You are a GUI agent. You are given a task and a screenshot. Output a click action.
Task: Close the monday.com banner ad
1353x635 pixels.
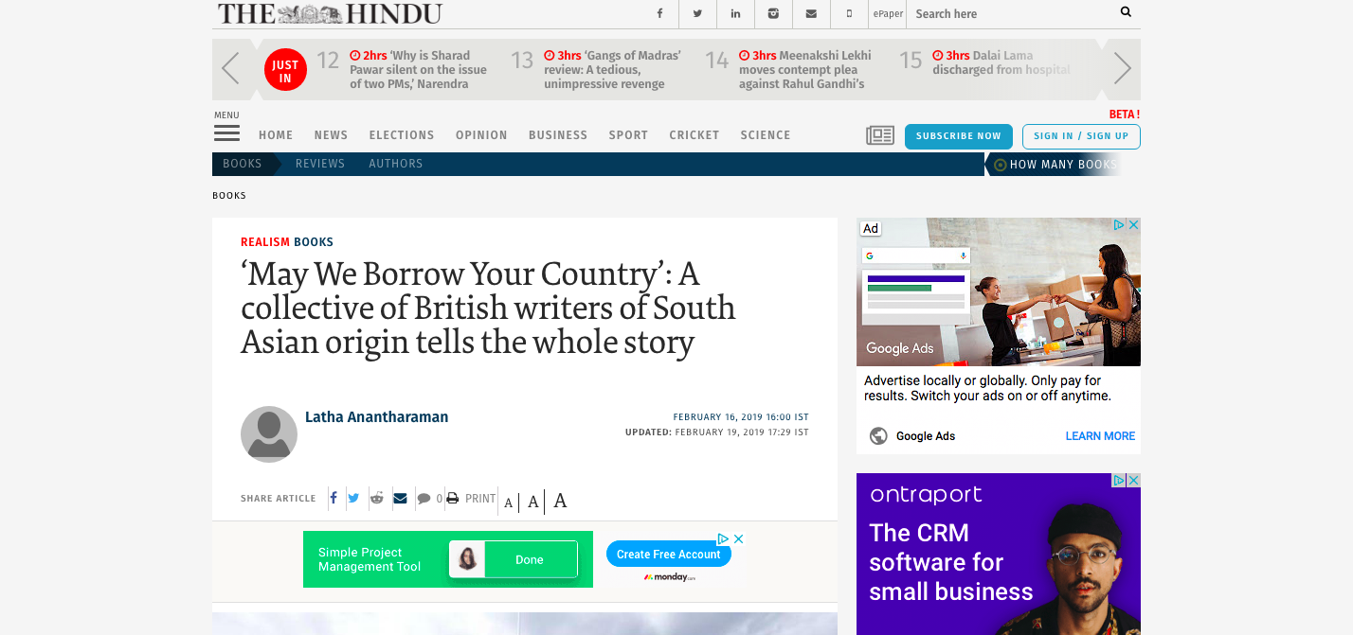pyautogui.click(x=739, y=538)
